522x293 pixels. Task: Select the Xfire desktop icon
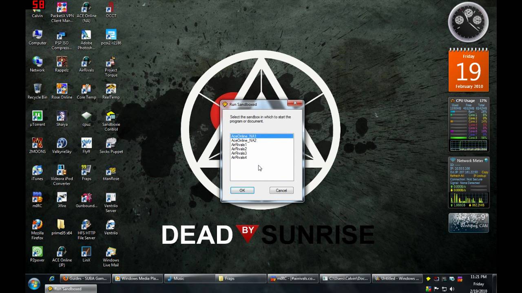(x=62, y=200)
